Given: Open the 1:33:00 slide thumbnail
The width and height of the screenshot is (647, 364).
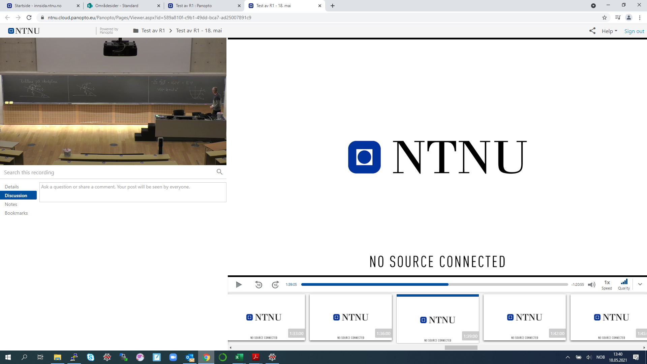Looking at the screenshot, I should click(x=267, y=317).
